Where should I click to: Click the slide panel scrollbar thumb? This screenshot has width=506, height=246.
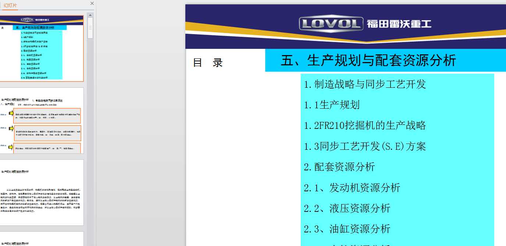pos(90,28)
